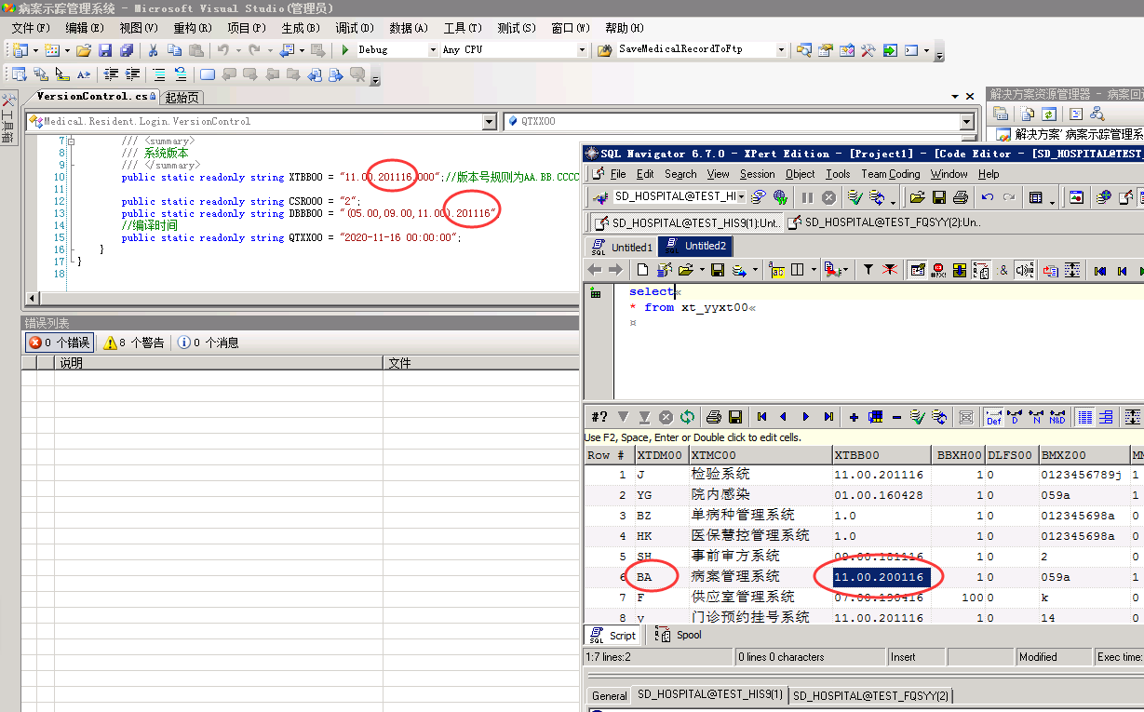Open the Toolbox side tab in Visual Studio
Viewport: 1144px width, 712px height.
click(7, 118)
